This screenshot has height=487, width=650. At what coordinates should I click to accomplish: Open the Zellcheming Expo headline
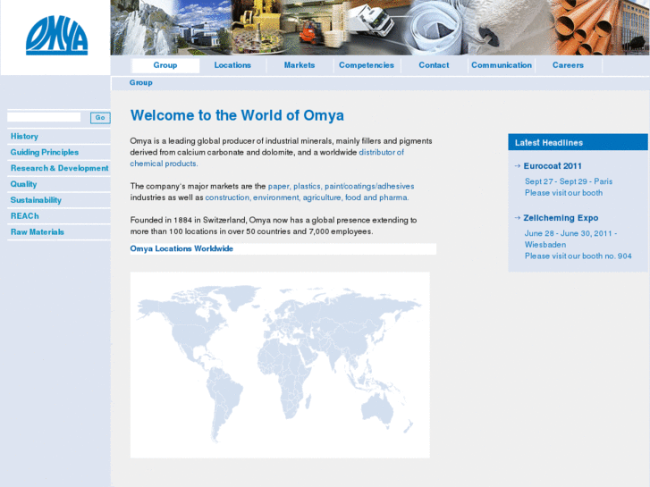(561, 218)
